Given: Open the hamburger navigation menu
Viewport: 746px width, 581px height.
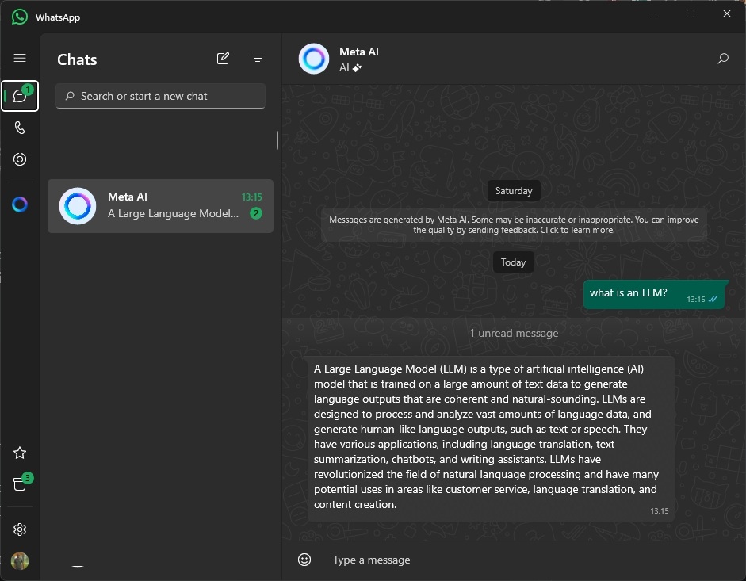Looking at the screenshot, I should pyautogui.click(x=20, y=58).
